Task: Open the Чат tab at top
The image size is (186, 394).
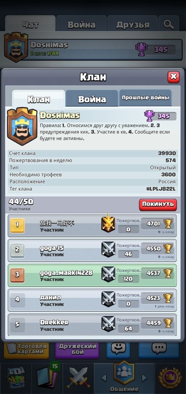Action: point(30,24)
